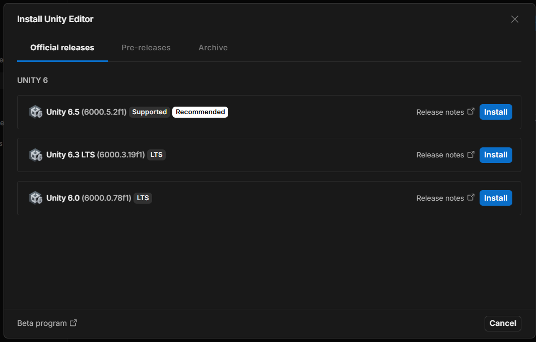This screenshot has width=536, height=342.
Task: Click the Unity 6.3 LTS cube icon
Action: pyautogui.click(x=36, y=155)
